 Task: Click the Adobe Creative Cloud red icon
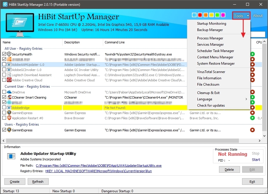point(9,80)
